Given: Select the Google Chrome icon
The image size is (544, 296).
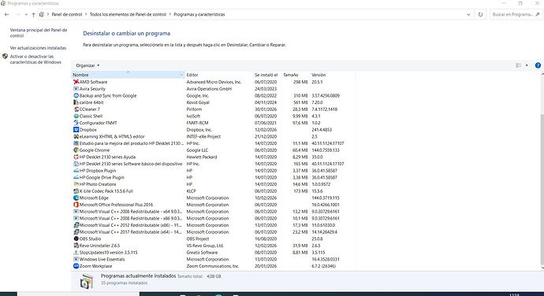Looking at the screenshot, I should pos(76,150).
